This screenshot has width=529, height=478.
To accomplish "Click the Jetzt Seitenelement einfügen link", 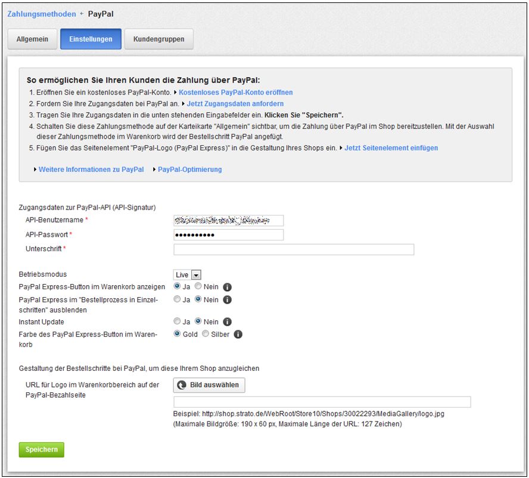I will pos(391,148).
